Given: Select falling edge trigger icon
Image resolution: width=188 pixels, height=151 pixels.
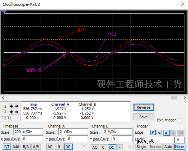Looking at the screenshot, I should click(x=159, y=132).
